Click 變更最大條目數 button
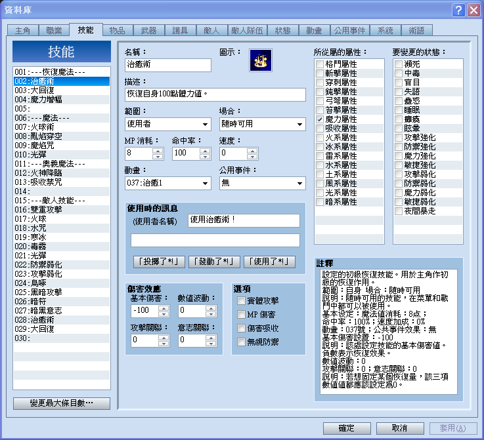Screen dimensions: 484x440 [x=62, y=403]
